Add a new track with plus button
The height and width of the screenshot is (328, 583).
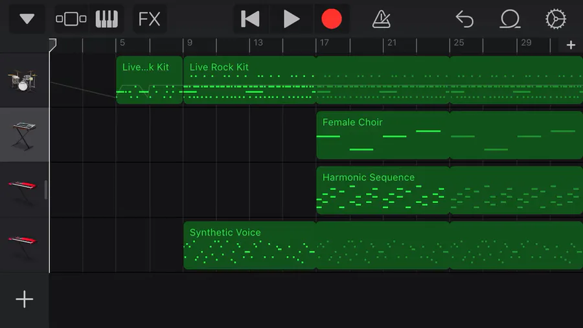coord(24,299)
